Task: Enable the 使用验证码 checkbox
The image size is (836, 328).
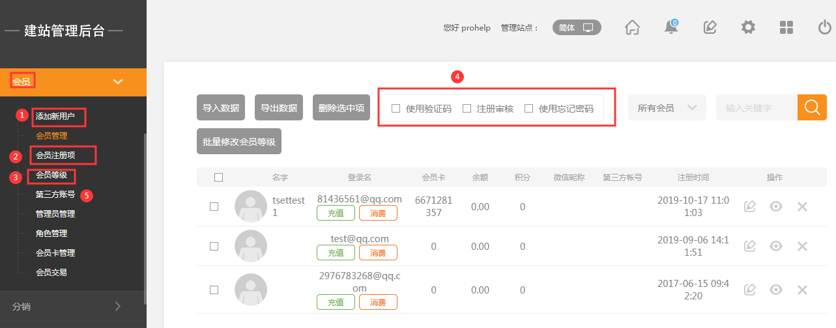Action: [396, 109]
